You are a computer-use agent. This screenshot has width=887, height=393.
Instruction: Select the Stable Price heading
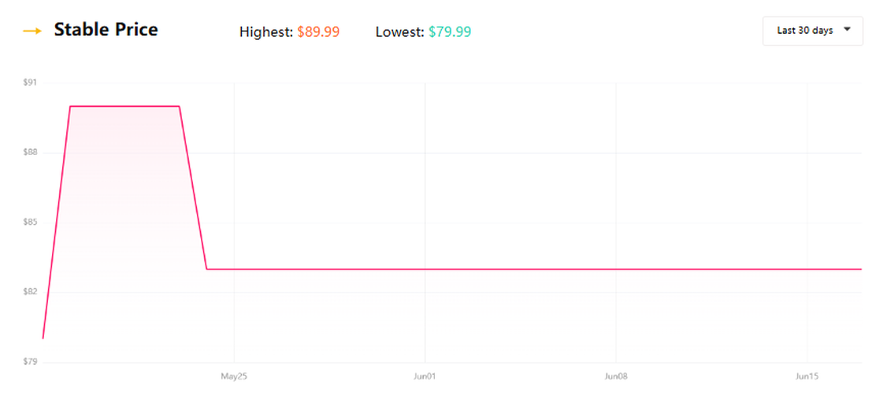pos(106,30)
